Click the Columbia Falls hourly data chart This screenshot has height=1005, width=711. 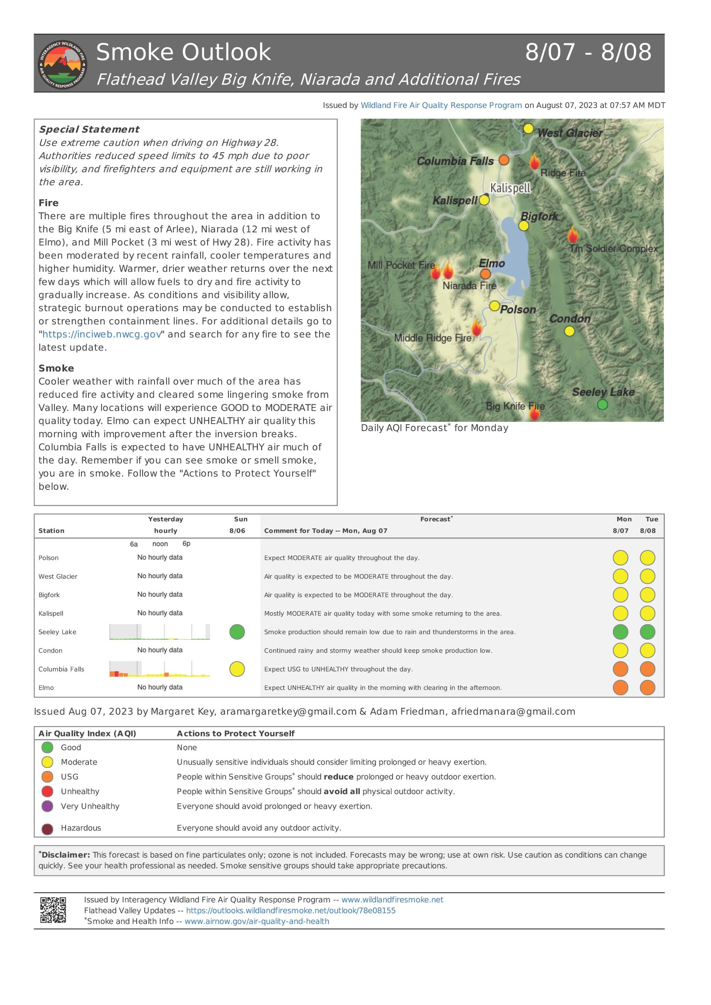(x=160, y=669)
